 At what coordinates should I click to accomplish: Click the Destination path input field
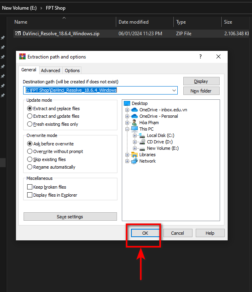coord(100,90)
